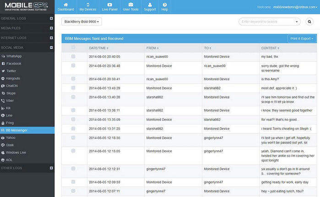Open the account email dropdown

(x=295, y=7)
